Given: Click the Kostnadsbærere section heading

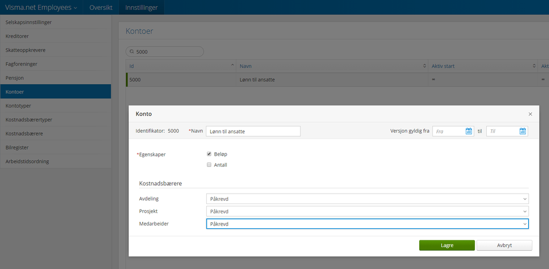Looking at the screenshot, I should coord(161,183).
